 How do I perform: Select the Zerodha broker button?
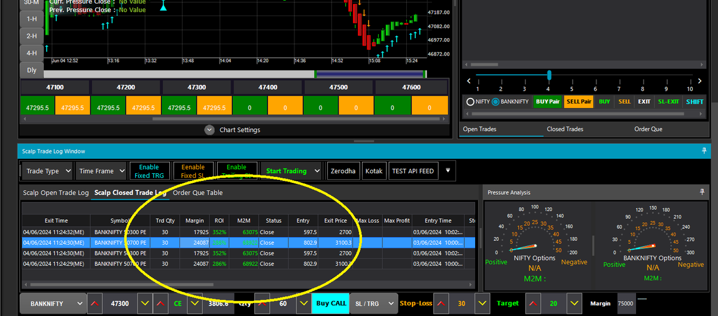343,171
